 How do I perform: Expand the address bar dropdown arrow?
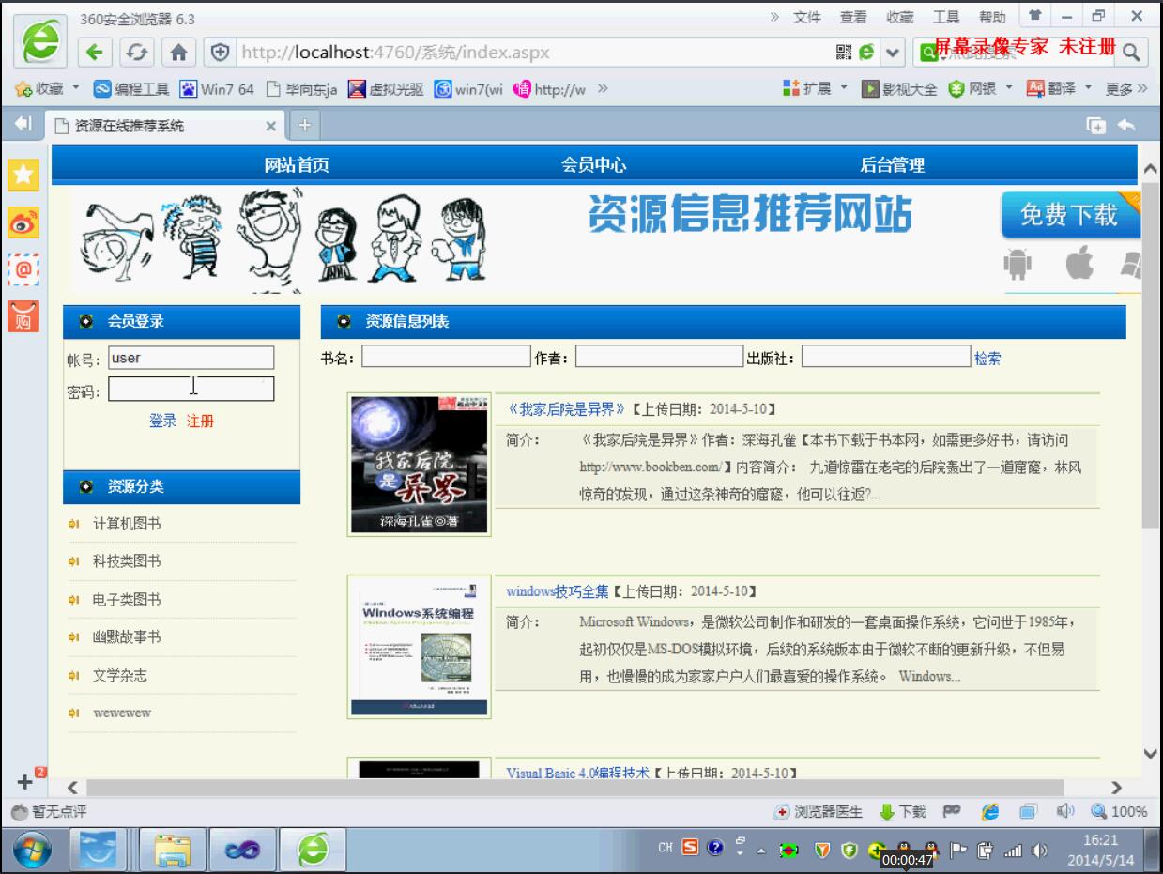[x=892, y=53]
